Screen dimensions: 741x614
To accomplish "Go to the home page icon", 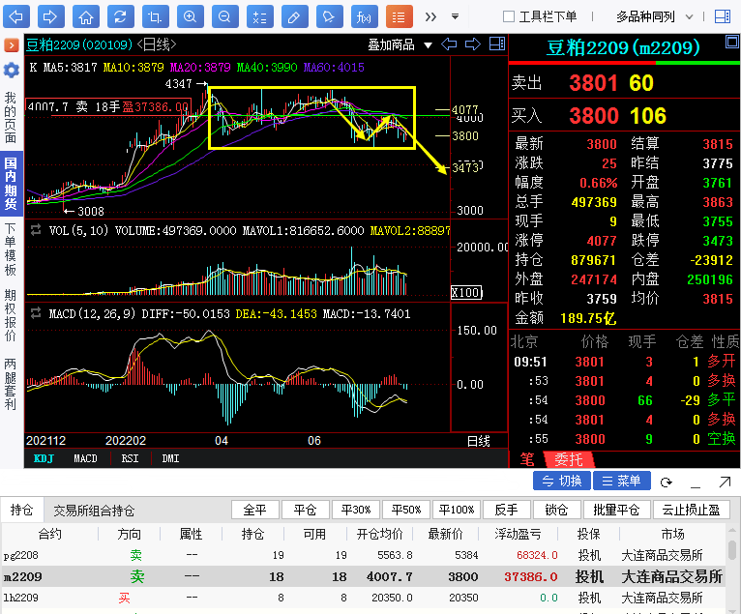I will pos(86,16).
